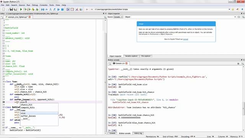Re-run the last script
The width and height of the screenshot is (245, 138).
[x=37, y=9]
